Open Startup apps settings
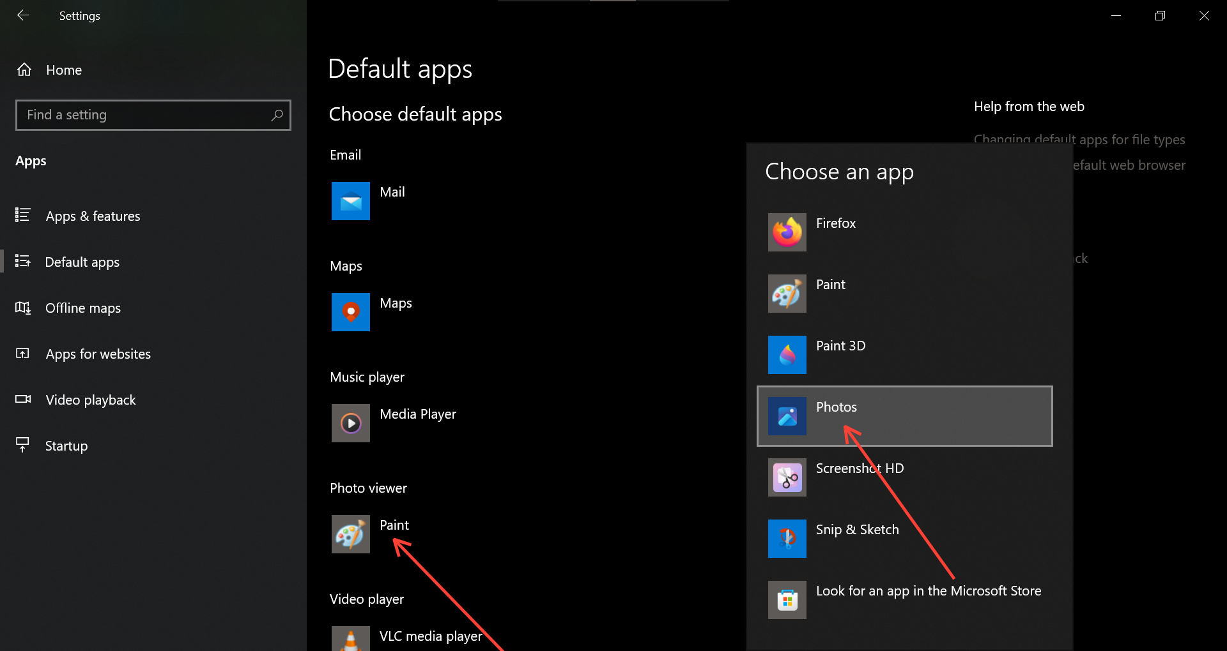Viewport: 1227px width, 651px height. 153,445
